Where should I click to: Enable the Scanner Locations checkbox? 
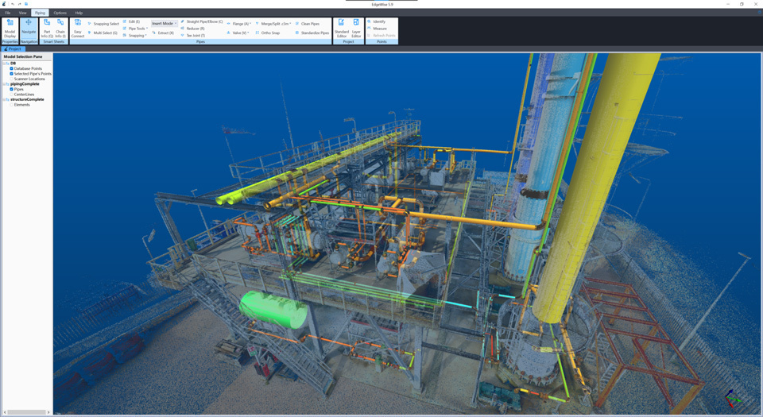click(11, 79)
